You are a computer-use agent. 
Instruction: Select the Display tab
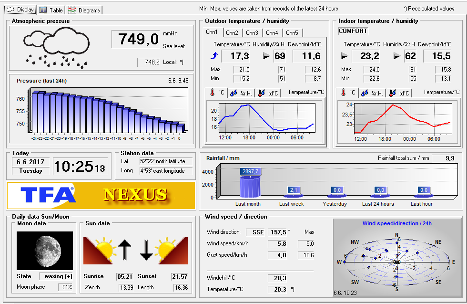coord(20,10)
